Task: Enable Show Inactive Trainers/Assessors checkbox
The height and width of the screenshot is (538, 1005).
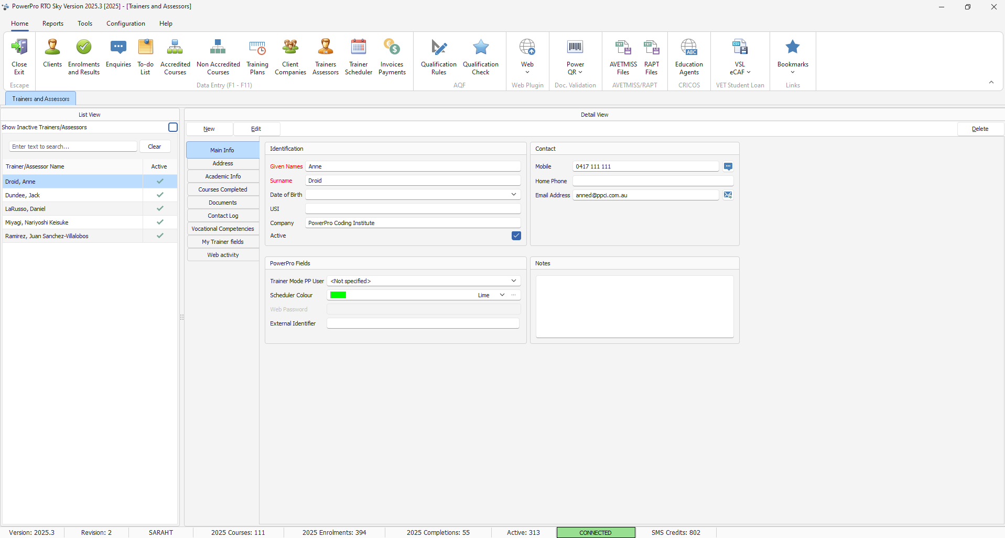Action: [x=173, y=127]
